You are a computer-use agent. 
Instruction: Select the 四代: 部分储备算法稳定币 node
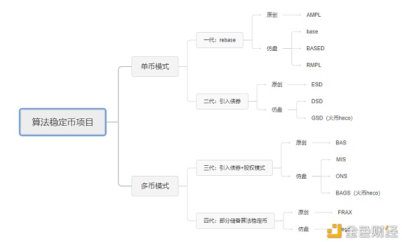235,221
